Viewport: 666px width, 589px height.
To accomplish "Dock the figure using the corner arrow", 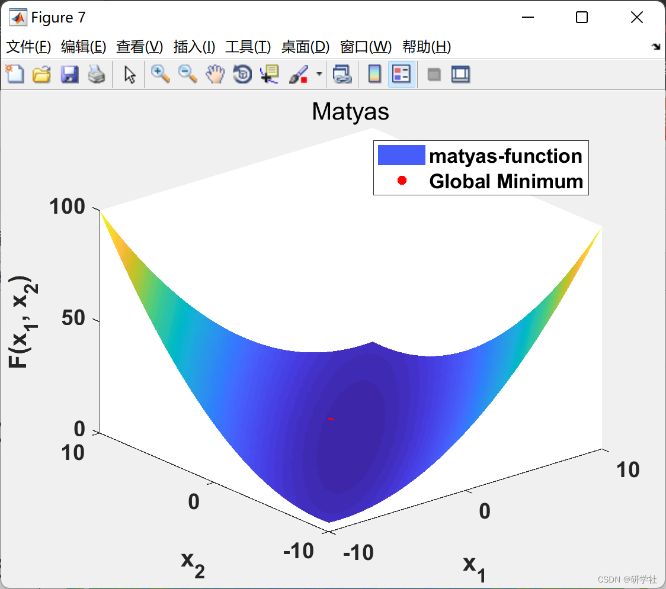I will [x=657, y=46].
